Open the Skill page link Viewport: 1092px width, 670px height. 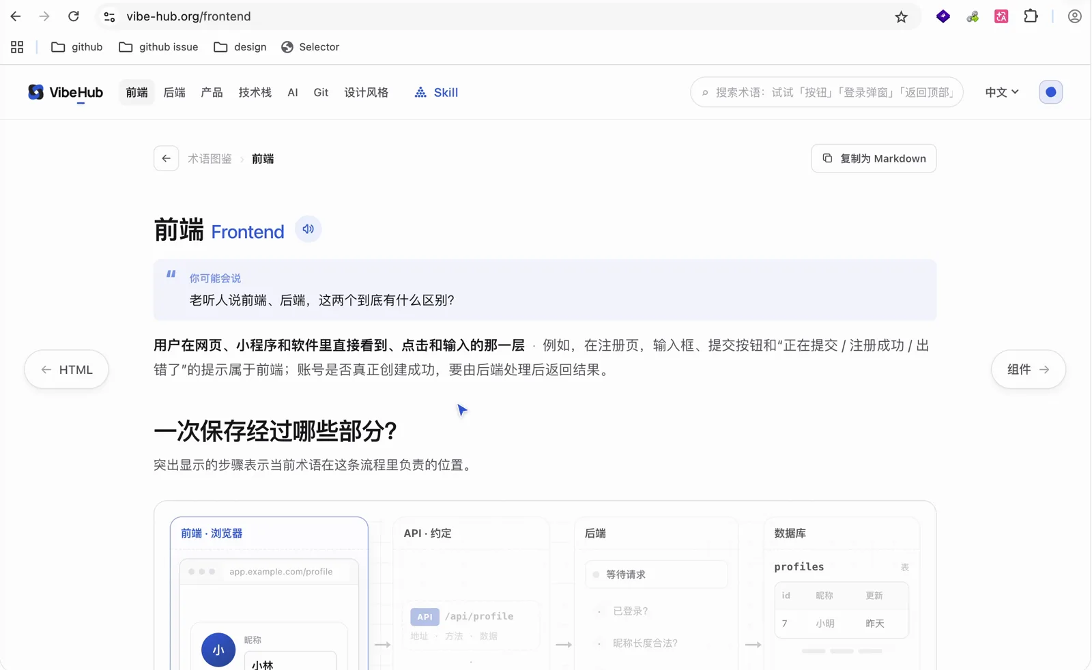(436, 92)
